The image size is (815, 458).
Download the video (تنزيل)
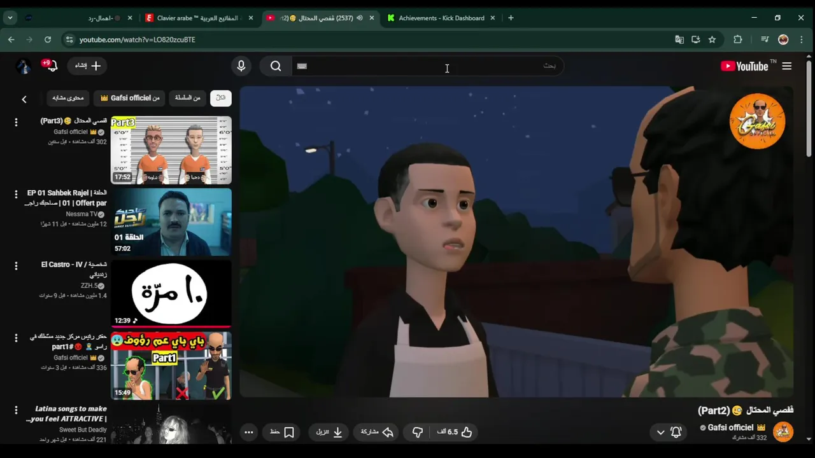(x=330, y=432)
